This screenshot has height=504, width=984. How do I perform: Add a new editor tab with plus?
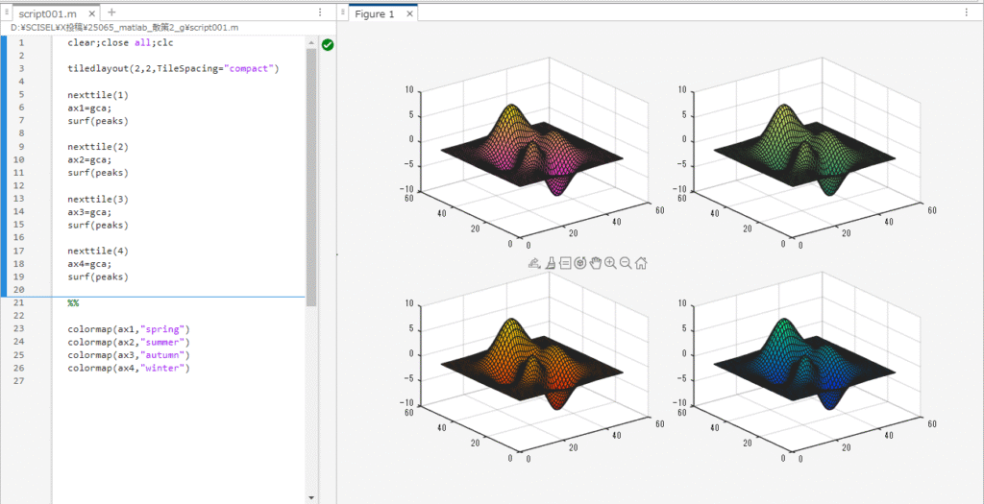[111, 12]
